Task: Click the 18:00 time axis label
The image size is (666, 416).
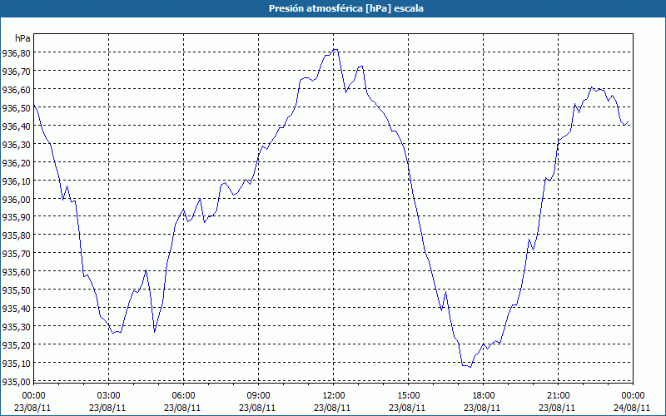Action: (x=484, y=396)
